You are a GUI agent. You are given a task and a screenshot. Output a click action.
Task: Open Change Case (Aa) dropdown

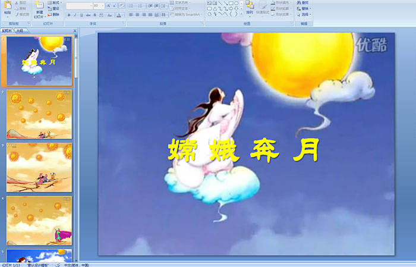pos(110,15)
